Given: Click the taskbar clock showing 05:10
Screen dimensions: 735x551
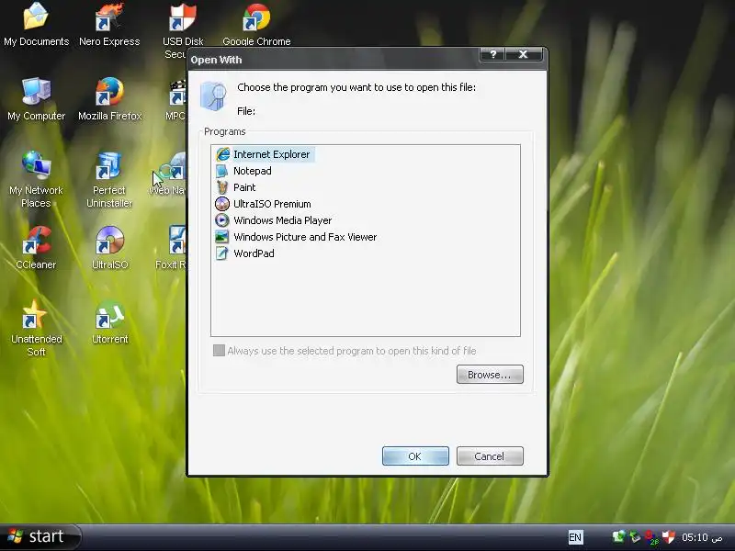Looking at the screenshot, I should [702, 537].
